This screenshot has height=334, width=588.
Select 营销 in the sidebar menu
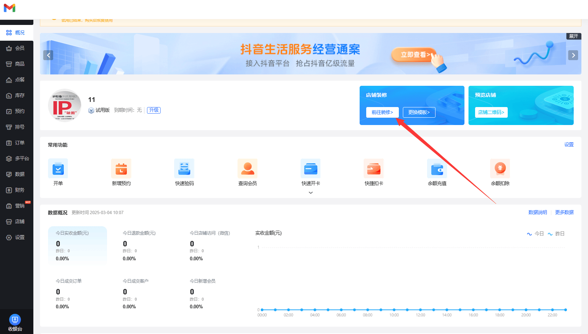(16, 206)
